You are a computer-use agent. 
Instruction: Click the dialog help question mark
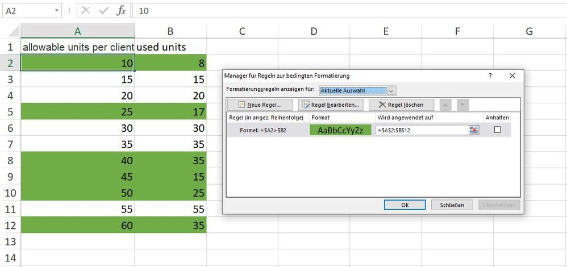coord(490,76)
